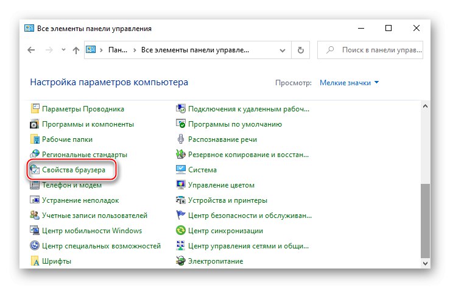
Task: Open the Электропитание power icon
Action: tap(180, 261)
